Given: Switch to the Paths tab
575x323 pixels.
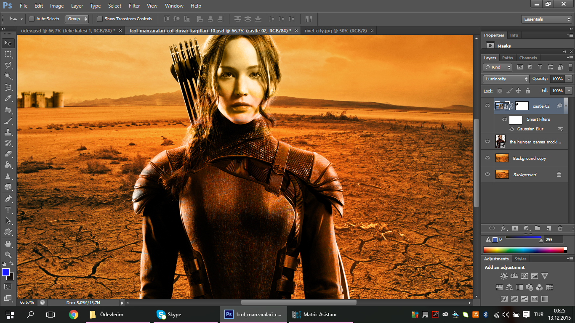Looking at the screenshot, I should click(508, 58).
